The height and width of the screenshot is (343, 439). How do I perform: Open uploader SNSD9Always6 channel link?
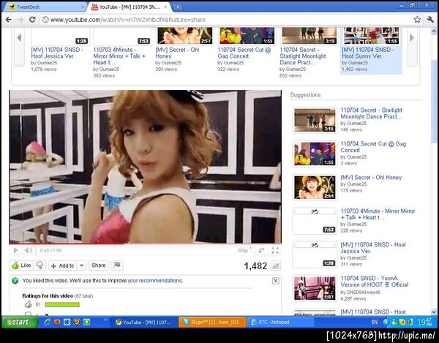pos(363,292)
